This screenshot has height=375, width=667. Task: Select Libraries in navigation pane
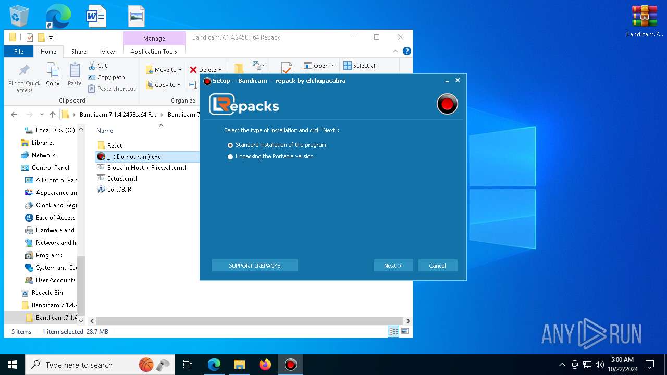point(38,143)
